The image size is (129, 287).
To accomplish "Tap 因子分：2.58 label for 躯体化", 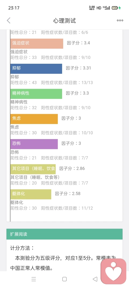I will point(68,194).
